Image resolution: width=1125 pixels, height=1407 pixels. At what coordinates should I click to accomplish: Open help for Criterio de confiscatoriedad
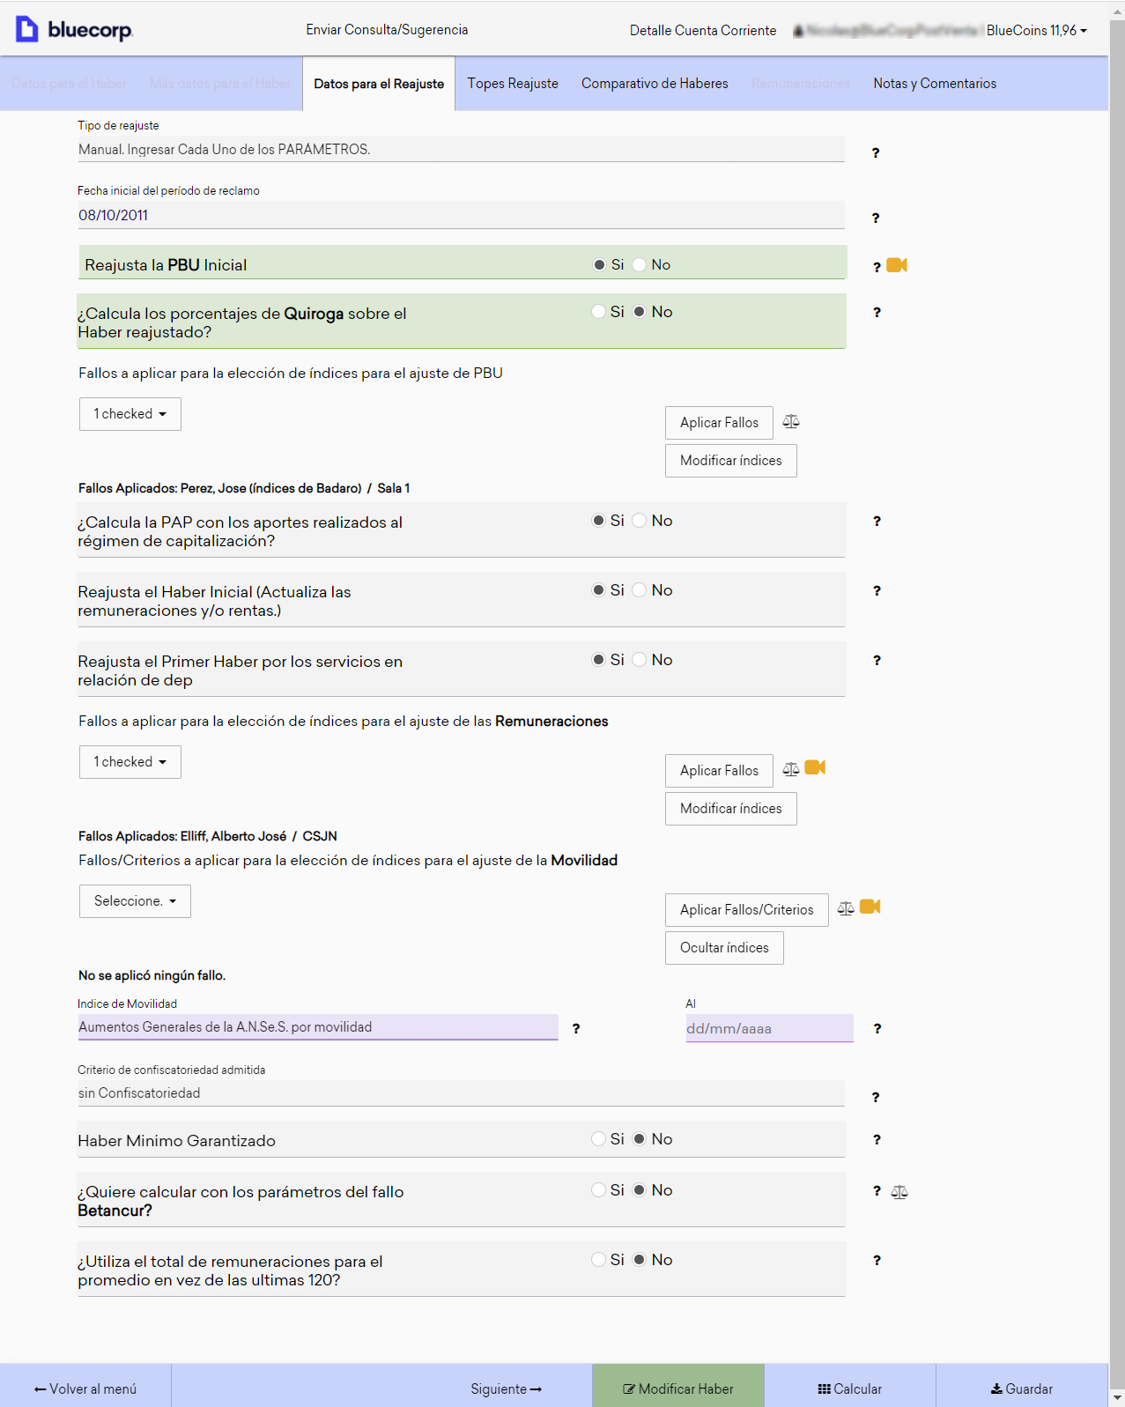click(x=875, y=1097)
